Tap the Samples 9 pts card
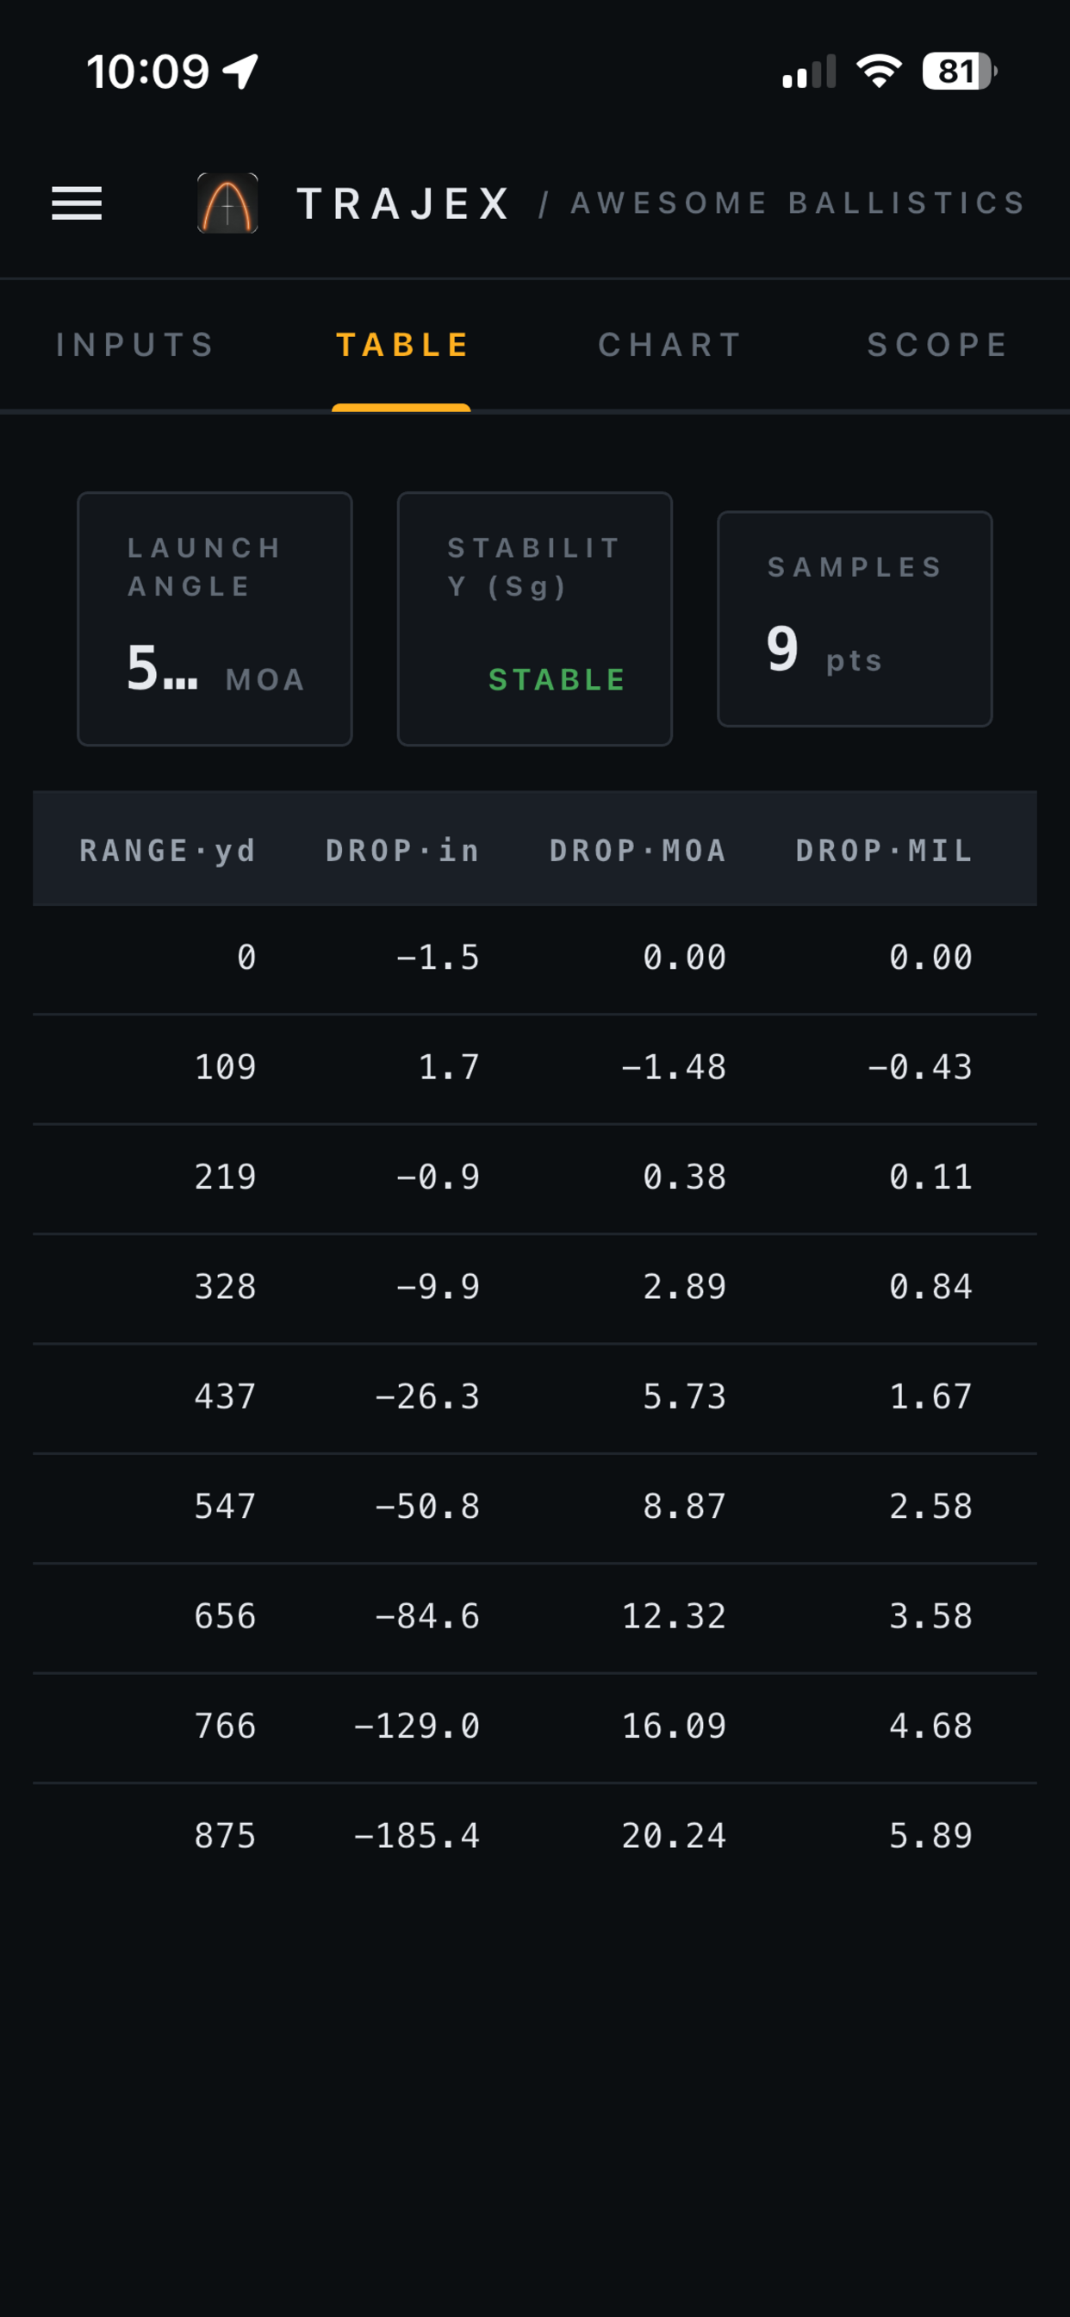Viewport: 1070px width, 2317px height. [855, 619]
